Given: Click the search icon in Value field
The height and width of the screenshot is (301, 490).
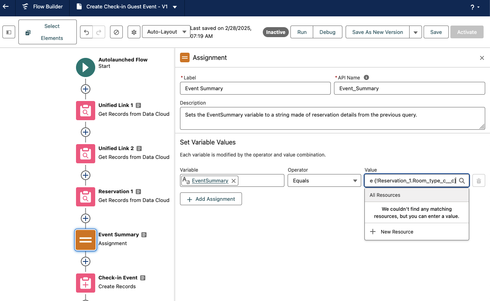Looking at the screenshot, I should (x=462, y=181).
